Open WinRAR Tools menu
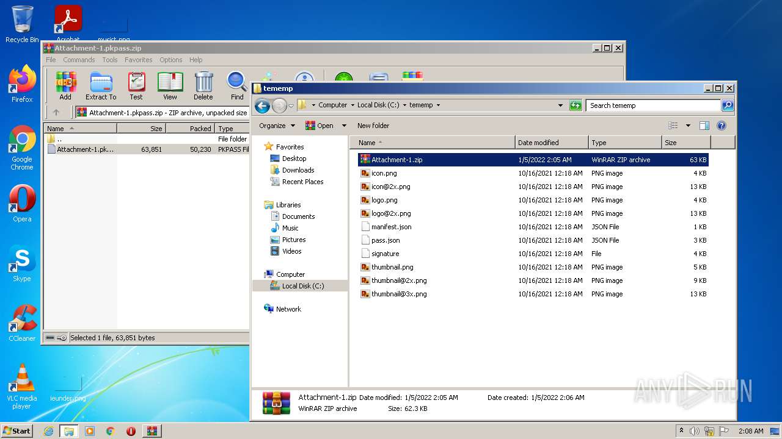This screenshot has width=782, height=439. (110, 60)
